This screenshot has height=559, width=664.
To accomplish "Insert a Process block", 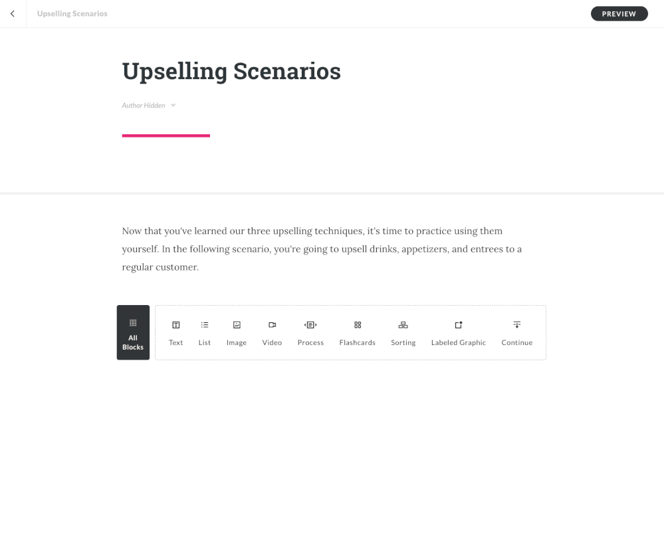I will pos(310,332).
